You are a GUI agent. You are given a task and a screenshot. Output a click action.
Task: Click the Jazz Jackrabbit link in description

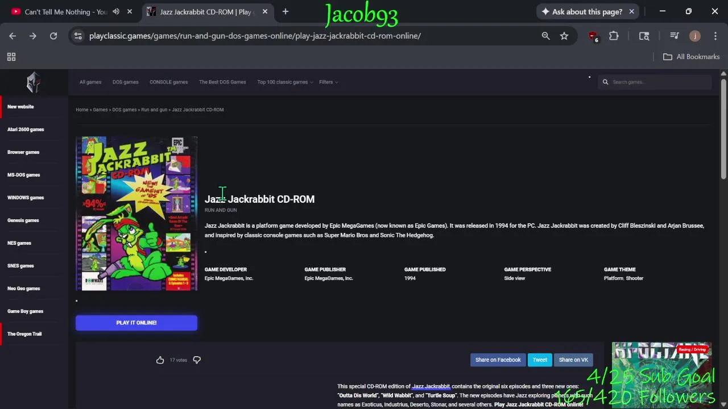(431, 386)
